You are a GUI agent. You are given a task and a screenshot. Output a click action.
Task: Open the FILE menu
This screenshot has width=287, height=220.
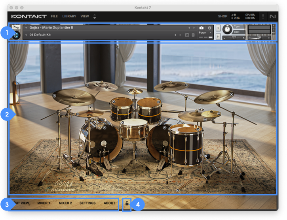pos(54,16)
